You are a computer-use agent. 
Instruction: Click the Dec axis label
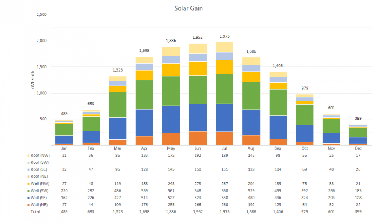(358, 148)
